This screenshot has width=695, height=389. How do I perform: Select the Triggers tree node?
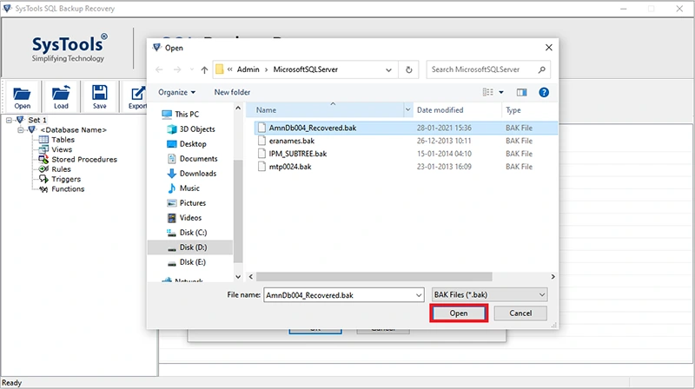(66, 179)
